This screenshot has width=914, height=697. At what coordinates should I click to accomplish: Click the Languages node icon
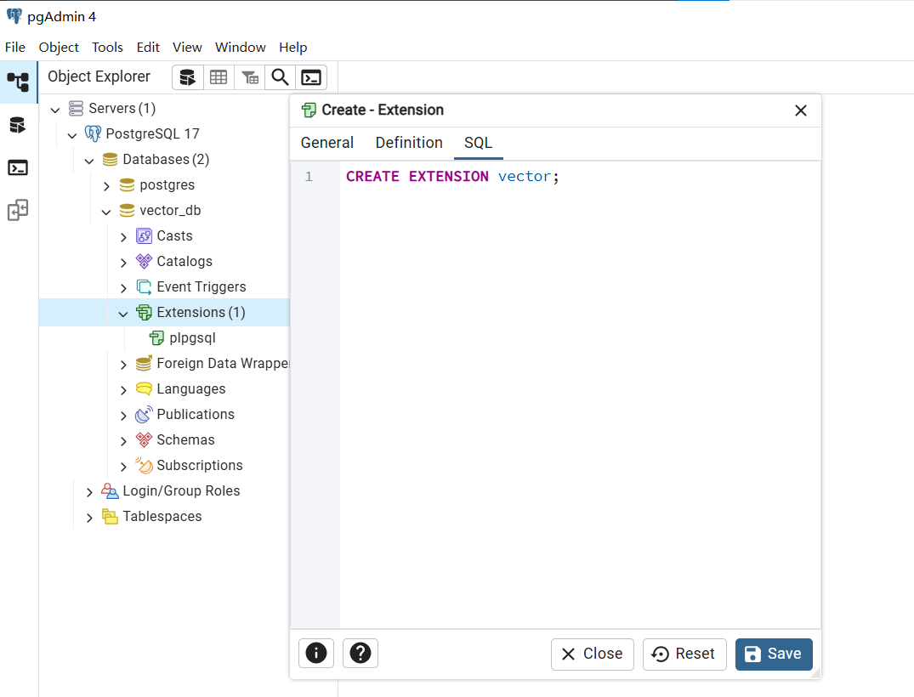tap(144, 389)
